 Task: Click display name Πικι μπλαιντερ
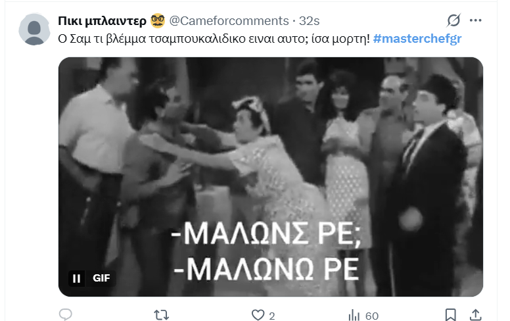click(102, 21)
